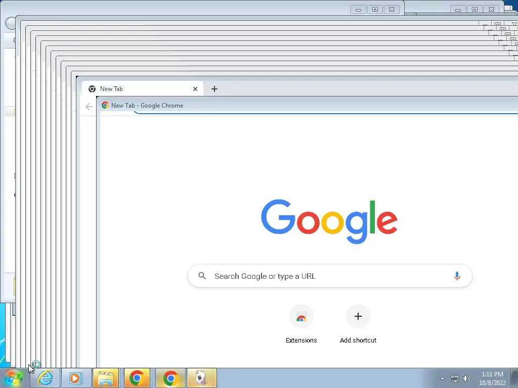Open Windows Explorer from taskbar
Viewport: 518px width, 388px height.
tap(106, 378)
